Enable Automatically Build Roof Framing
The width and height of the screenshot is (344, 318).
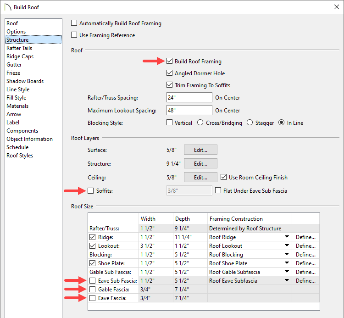[74, 23]
